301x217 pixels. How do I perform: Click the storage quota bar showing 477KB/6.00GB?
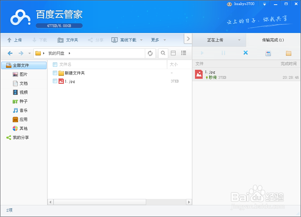coord(59,25)
